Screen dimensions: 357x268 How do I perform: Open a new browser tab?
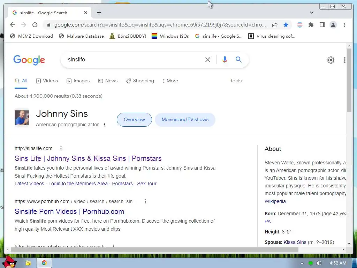click(x=99, y=13)
